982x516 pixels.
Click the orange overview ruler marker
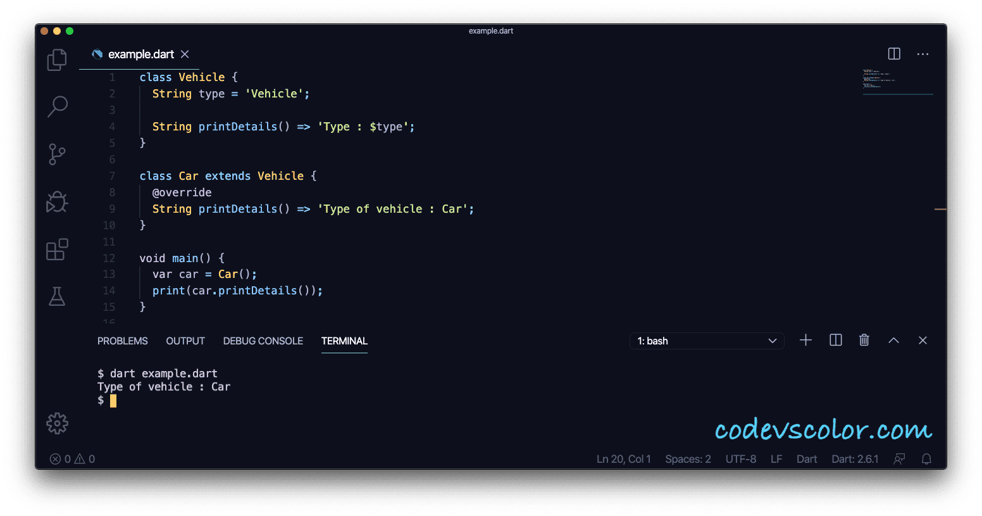pos(940,209)
